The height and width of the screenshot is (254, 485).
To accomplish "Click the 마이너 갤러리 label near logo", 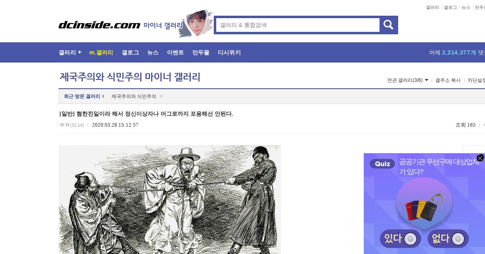I will click(x=163, y=25).
